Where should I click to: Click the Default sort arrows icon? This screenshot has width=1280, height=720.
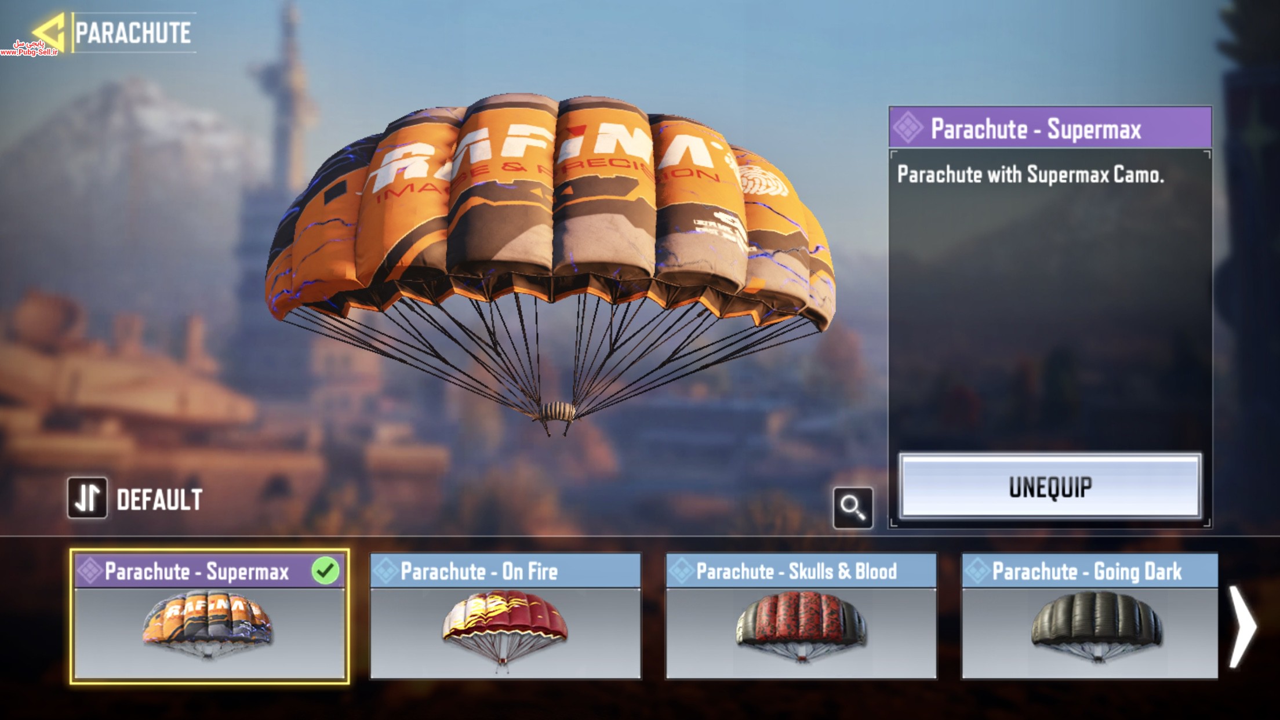tap(87, 498)
